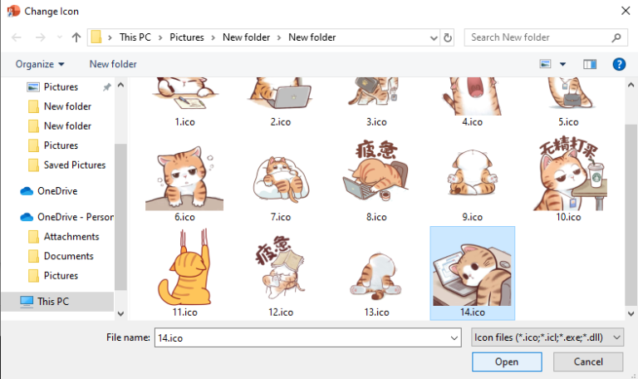Select the 14.ico highlighted cat icon
Screen dimensions: 638x379
pos(472,273)
